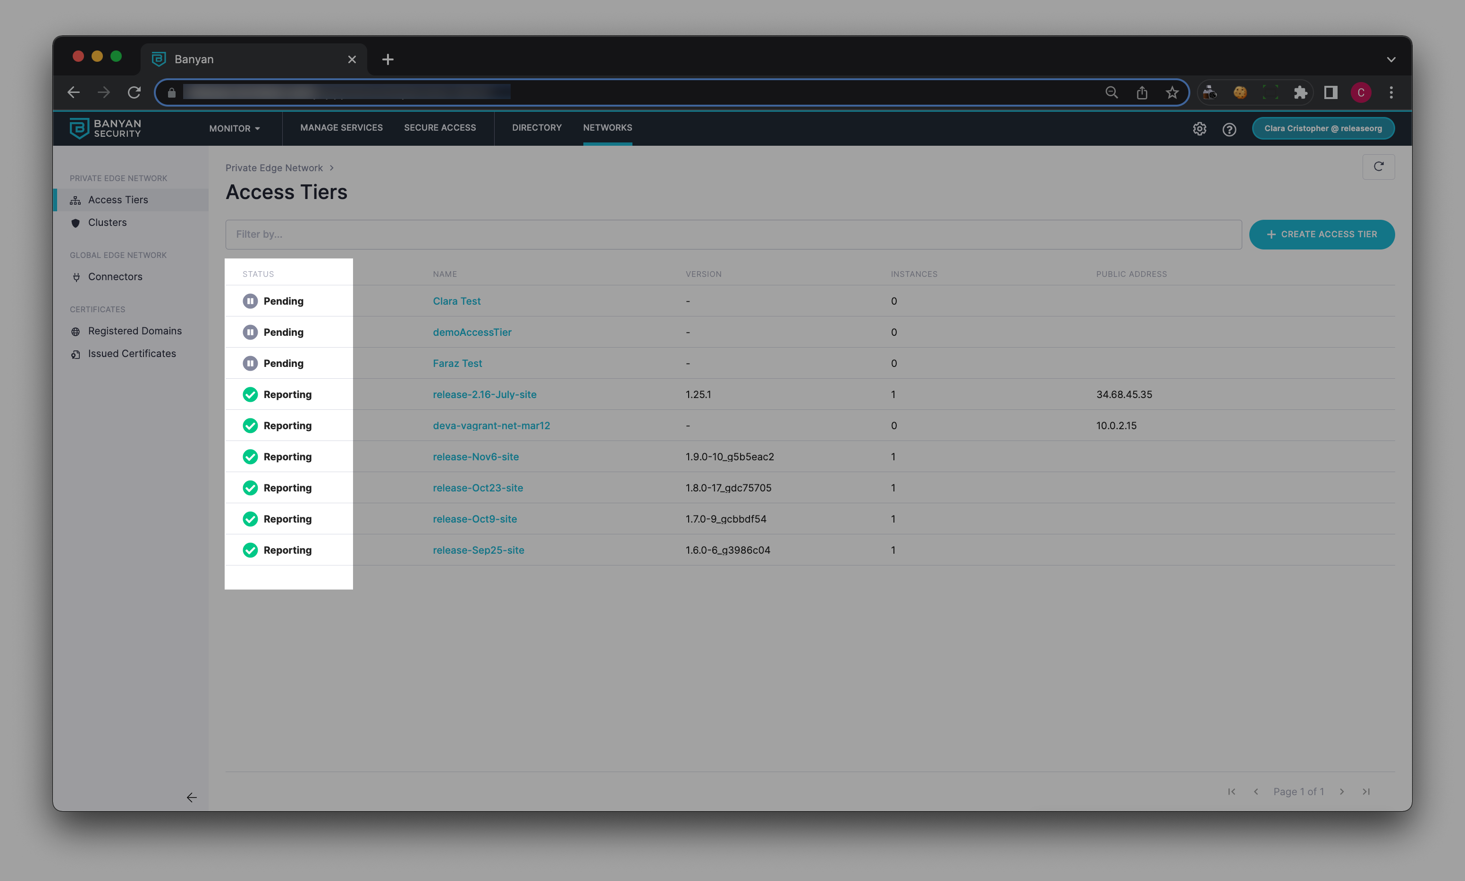Viewport: 1465px width, 881px height.
Task: Open Clara Cristopher account menu
Action: [1322, 128]
